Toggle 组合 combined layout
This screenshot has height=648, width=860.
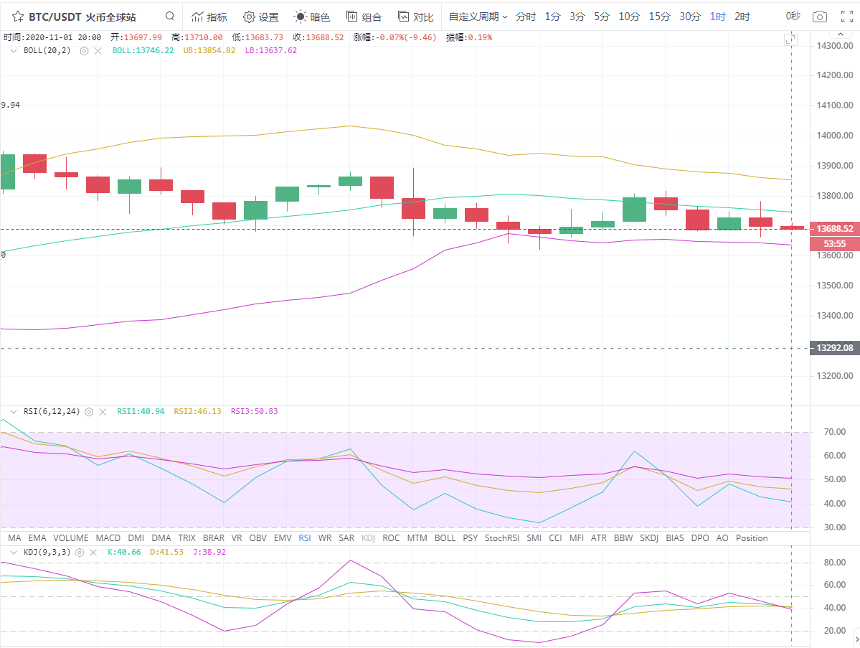click(x=364, y=17)
